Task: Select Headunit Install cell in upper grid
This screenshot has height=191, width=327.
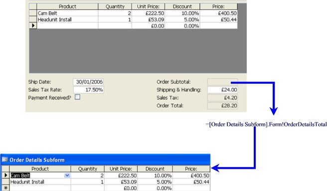Action: point(67,19)
